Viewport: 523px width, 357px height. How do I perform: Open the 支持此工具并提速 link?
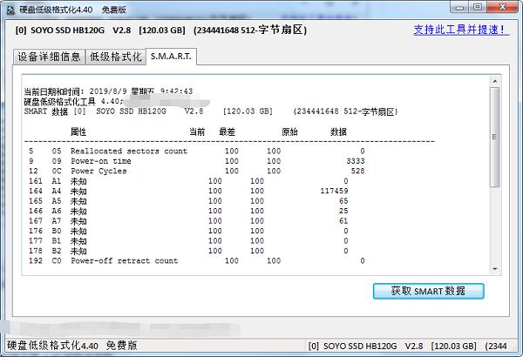tap(461, 30)
